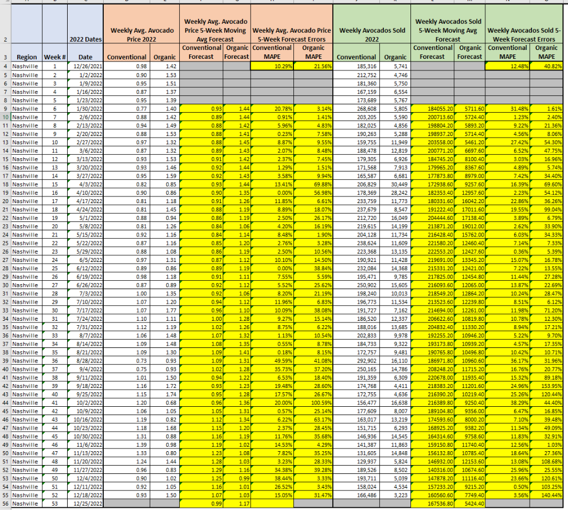The image size is (568, 510).
Task: Select the date cell 7/3/2022
Action: pos(85,293)
